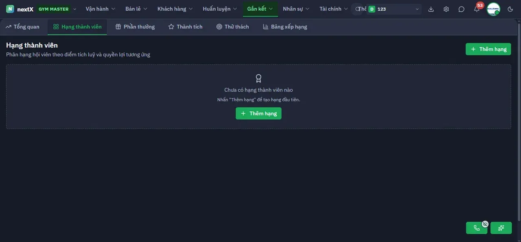Go to the Thử thách tab
This screenshot has width=521, height=242.
click(233, 27)
